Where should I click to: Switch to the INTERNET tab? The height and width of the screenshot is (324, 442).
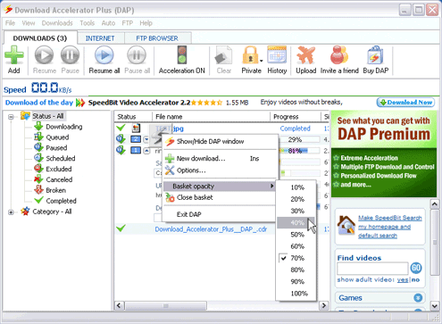[x=100, y=38]
